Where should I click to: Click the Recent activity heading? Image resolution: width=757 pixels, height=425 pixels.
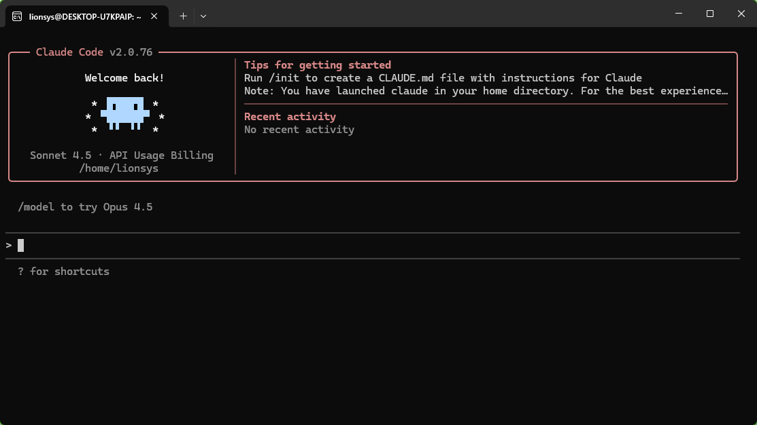[290, 117]
